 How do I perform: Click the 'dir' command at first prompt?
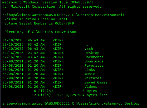click(x=121, y=15)
